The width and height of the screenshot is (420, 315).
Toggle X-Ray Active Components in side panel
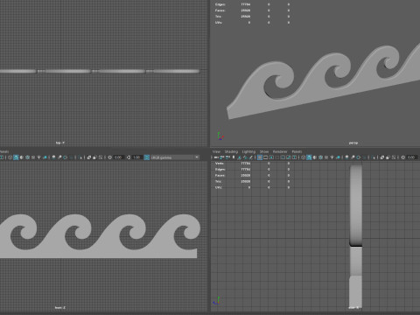[x=388, y=157]
